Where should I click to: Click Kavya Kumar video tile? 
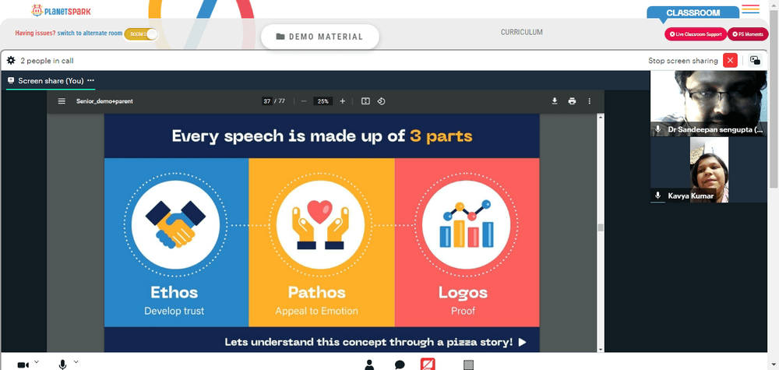tap(709, 170)
